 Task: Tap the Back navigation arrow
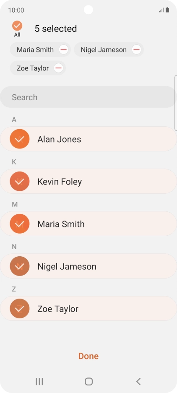point(138,382)
